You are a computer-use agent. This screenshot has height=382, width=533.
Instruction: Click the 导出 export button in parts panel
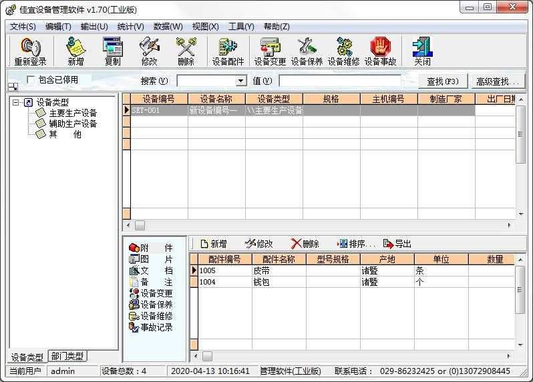(x=397, y=244)
